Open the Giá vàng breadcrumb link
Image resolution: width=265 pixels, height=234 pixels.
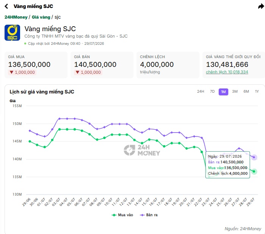41,17
